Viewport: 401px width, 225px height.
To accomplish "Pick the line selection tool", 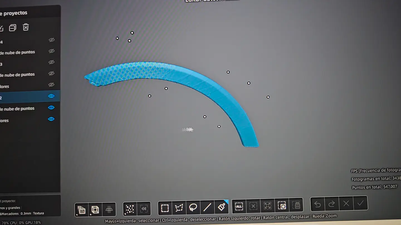I will coord(207,207).
